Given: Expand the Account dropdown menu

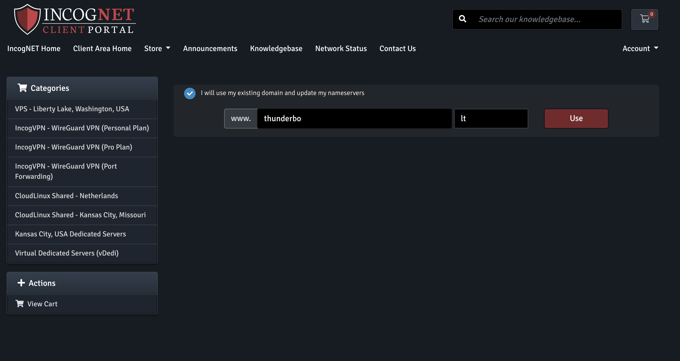Looking at the screenshot, I should (x=640, y=48).
